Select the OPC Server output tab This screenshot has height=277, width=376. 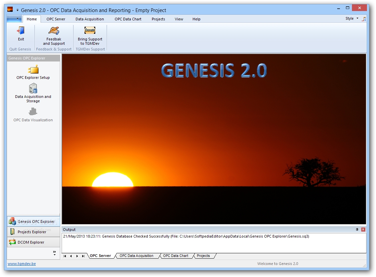click(101, 256)
